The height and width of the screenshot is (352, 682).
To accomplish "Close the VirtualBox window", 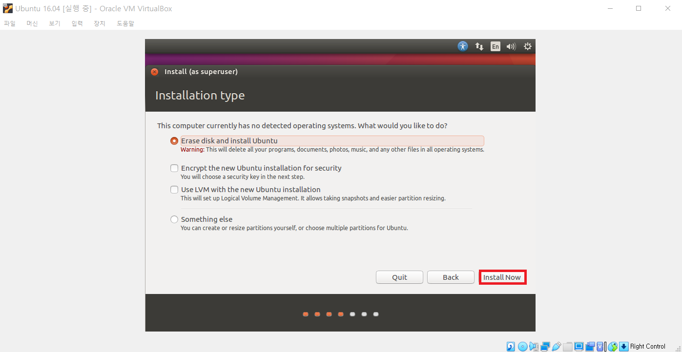I will click(667, 8).
